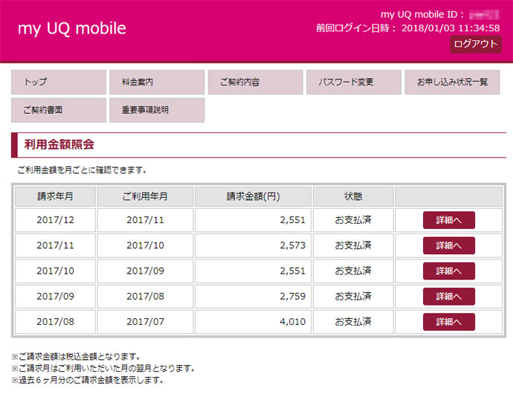Select the amount 4,010 cell
This screenshot has width=513, height=394.
pos(254,322)
